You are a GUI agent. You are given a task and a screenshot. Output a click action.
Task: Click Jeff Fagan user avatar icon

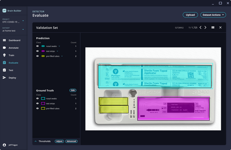(x=4, y=145)
